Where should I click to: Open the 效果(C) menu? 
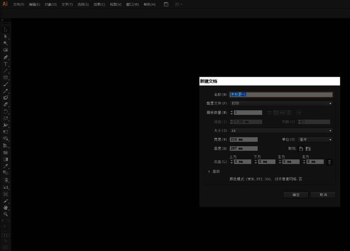99,4
